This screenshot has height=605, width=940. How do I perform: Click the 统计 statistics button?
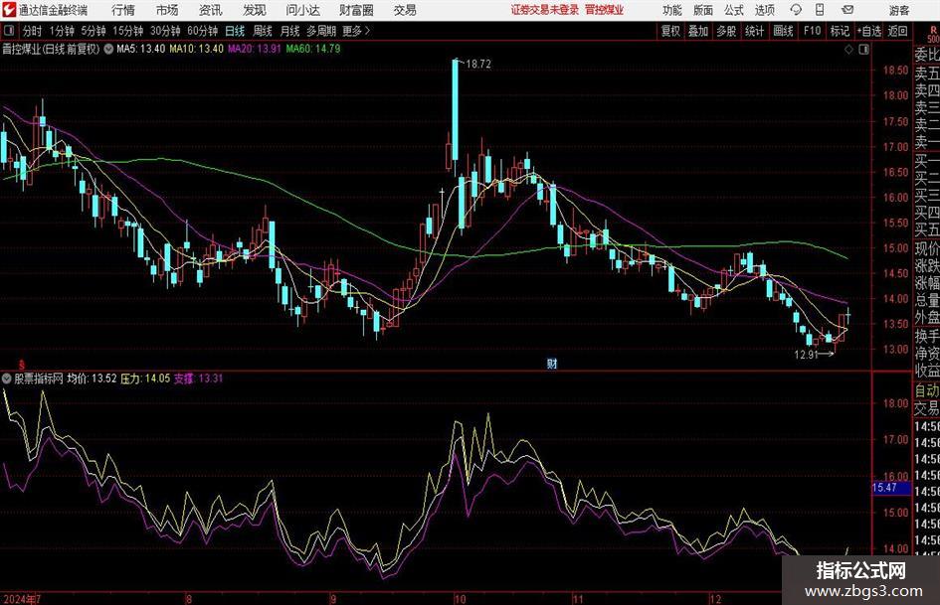(754, 31)
